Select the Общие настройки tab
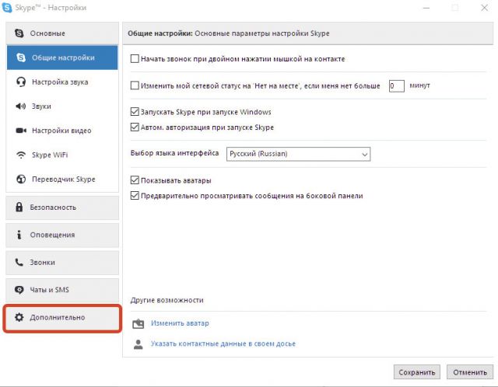 [63, 58]
